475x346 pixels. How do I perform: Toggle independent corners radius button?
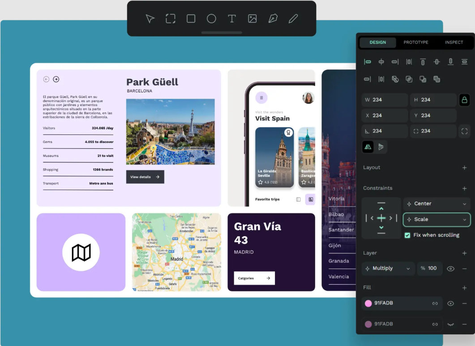(x=464, y=131)
